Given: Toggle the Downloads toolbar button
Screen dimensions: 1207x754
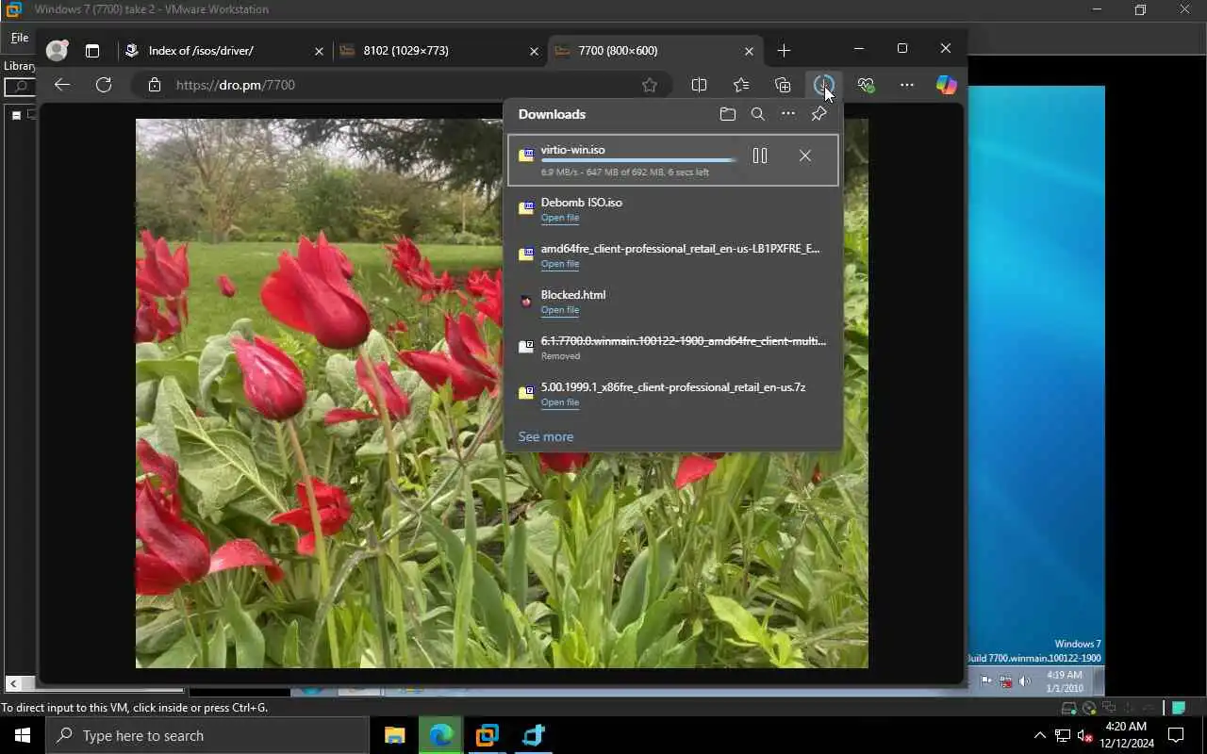Looking at the screenshot, I should (x=824, y=85).
